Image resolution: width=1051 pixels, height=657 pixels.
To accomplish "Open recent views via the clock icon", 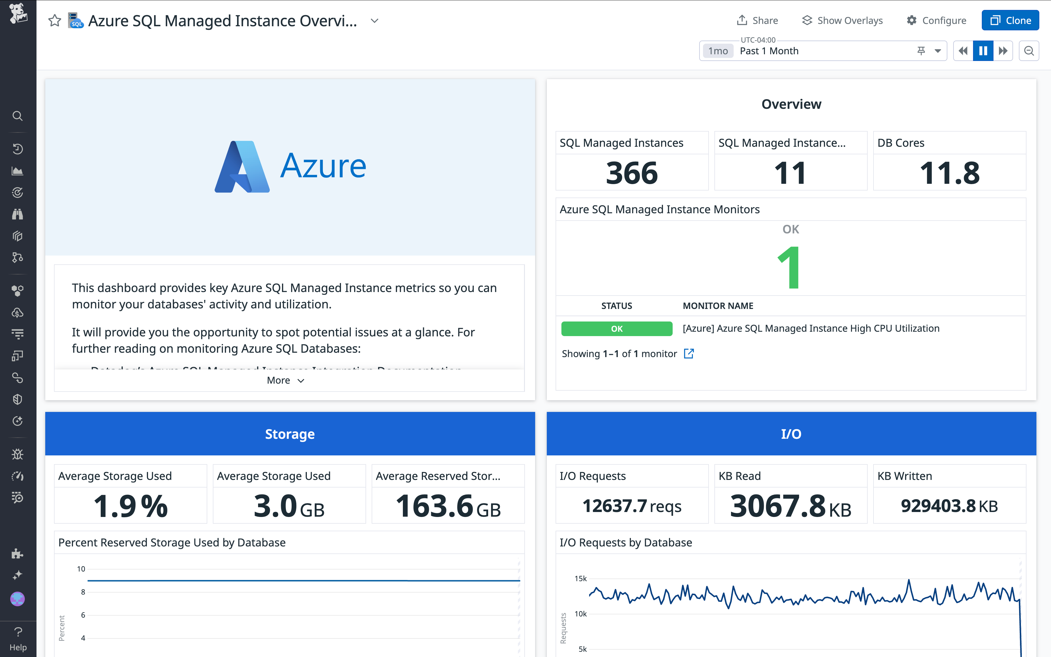I will (x=18, y=148).
